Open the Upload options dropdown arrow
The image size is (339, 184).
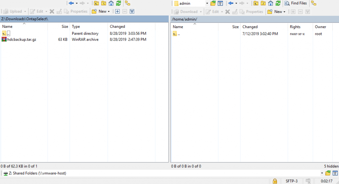[x=25, y=12]
